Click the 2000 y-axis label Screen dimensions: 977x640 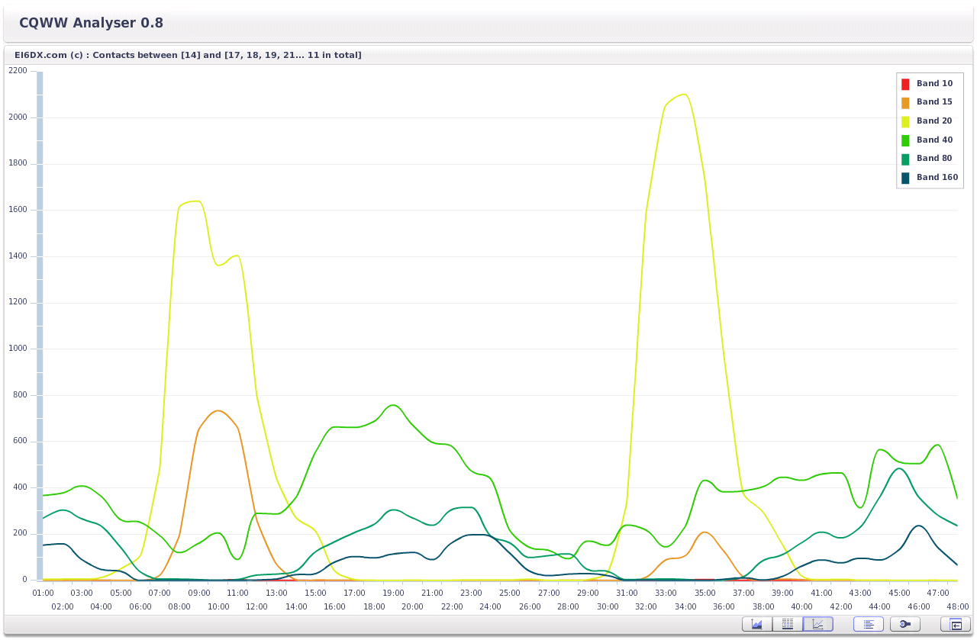click(x=18, y=117)
